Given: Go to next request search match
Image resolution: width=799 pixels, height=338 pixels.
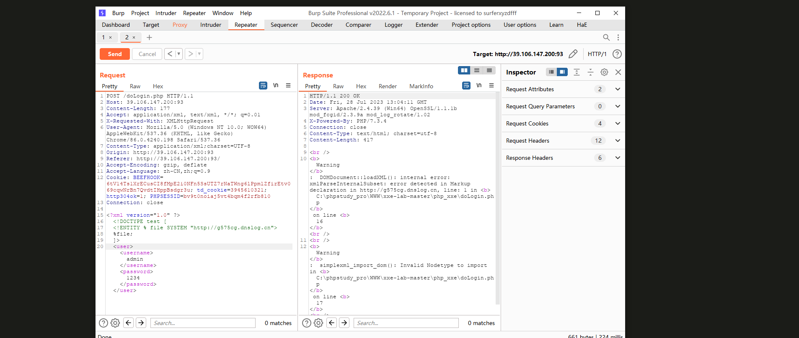Looking at the screenshot, I should (x=141, y=323).
